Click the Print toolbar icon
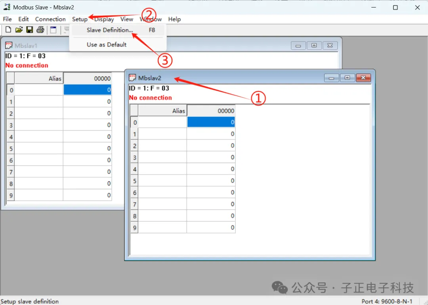The height and width of the screenshot is (305, 428). tap(40, 29)
